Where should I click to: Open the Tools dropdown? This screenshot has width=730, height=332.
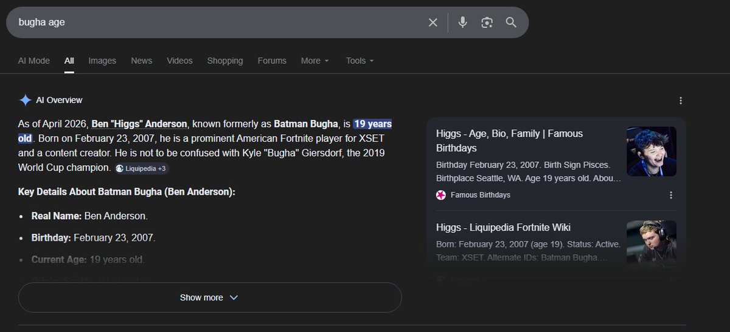tap(360, 61)
